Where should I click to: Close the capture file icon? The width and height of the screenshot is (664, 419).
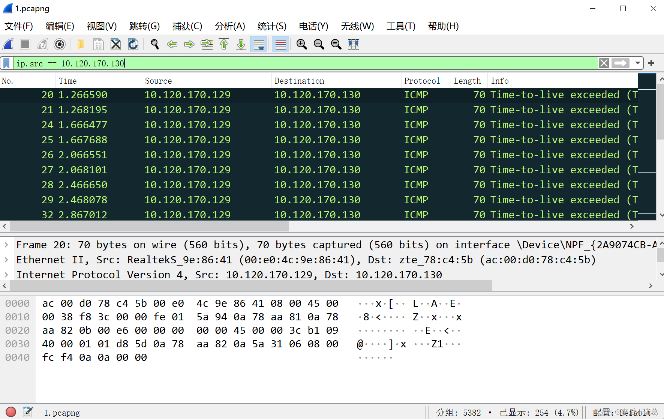pos(116,44)
